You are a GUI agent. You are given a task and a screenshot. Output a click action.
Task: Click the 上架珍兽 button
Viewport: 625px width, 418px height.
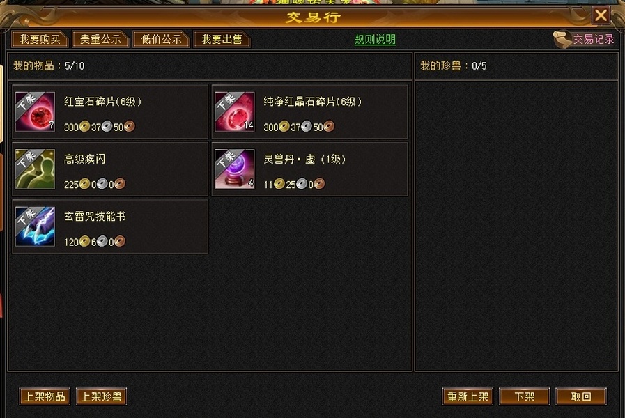click(x=101, y=396)
